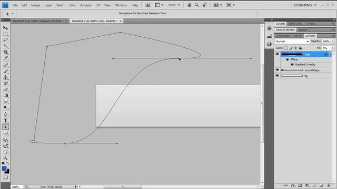The width and height of the screenshot is (337, 189).
Task: Select the Blur tool
Action: (5, 101)
